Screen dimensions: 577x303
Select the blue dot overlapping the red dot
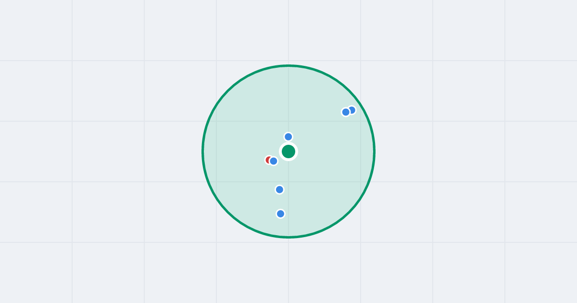coord(274,161)
